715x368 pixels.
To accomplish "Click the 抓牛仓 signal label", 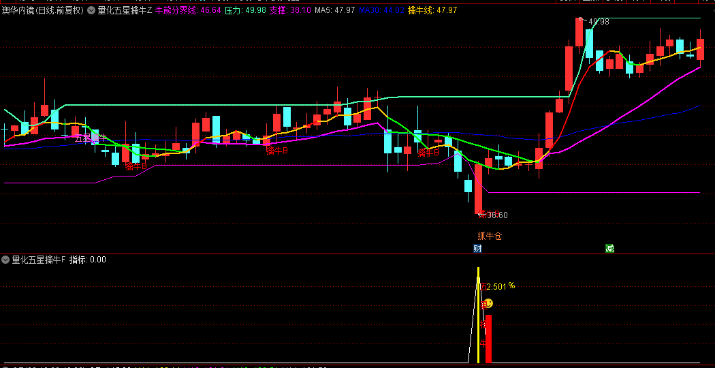I will pos(490,236).
